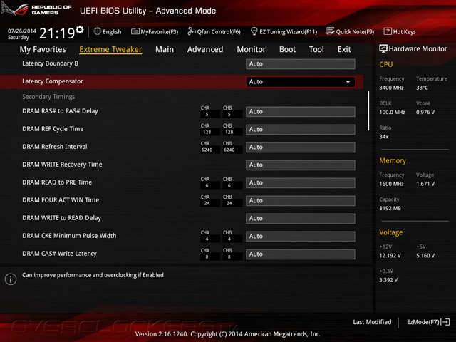Click memory voltage 1.671 V value

coord(425,184)
